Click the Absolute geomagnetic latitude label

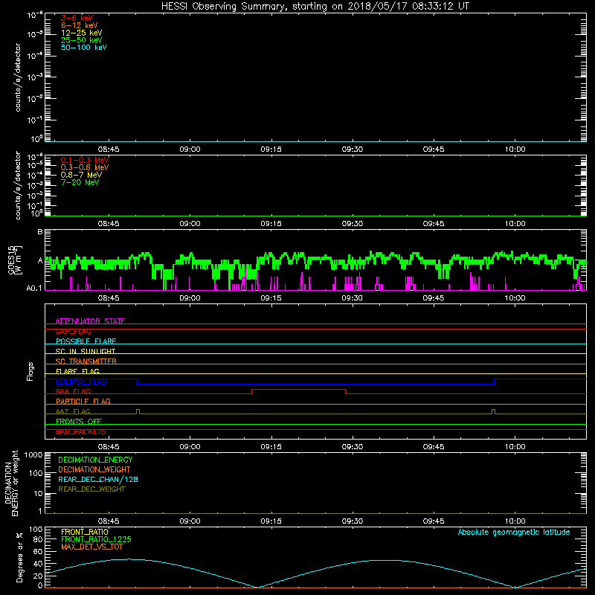tap(514, 533)
